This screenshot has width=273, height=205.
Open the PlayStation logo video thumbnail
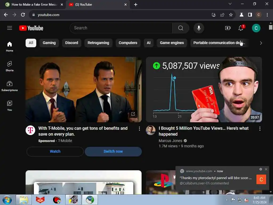click(x=160, y=182)
